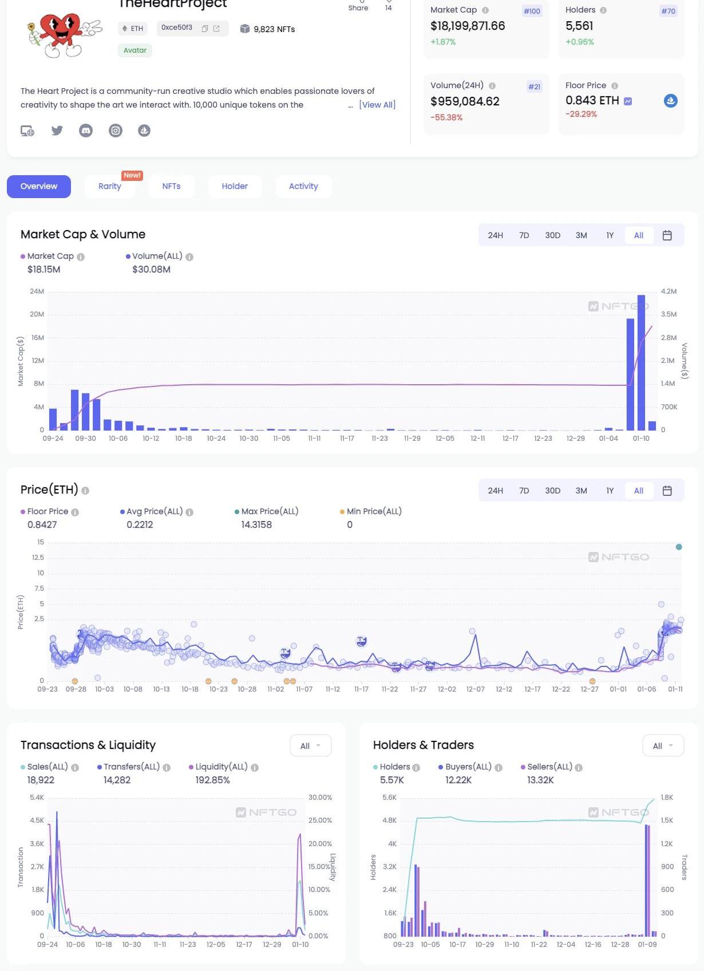Toggle Sales(ALL) legend series
704x971 pixels.
tap(47, 767)
